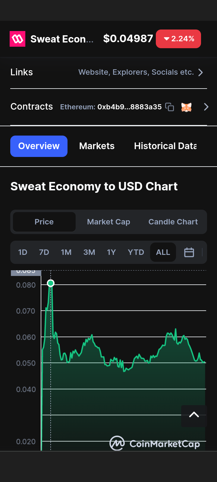Set chart range to 1Y
Image resolution: width=217 pixels, height=482 pixels.
tap(111, 252)
